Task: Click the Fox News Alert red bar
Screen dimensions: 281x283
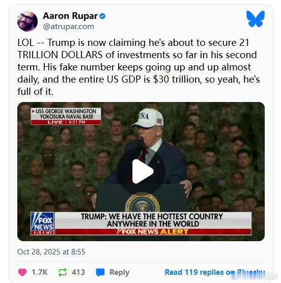Action: (x=153, y=231)
